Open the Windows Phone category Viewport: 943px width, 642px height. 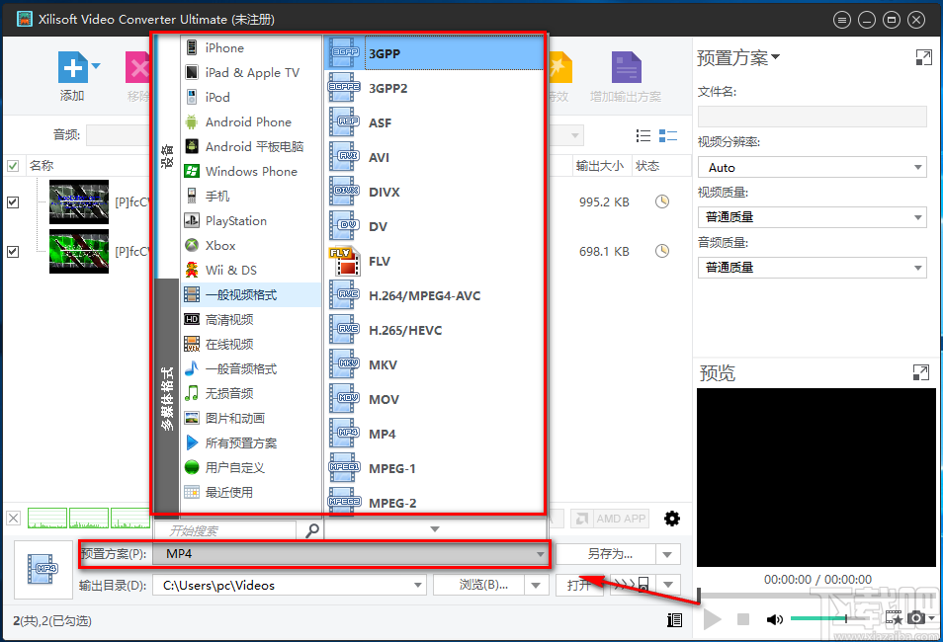click(x=251, y=171)
